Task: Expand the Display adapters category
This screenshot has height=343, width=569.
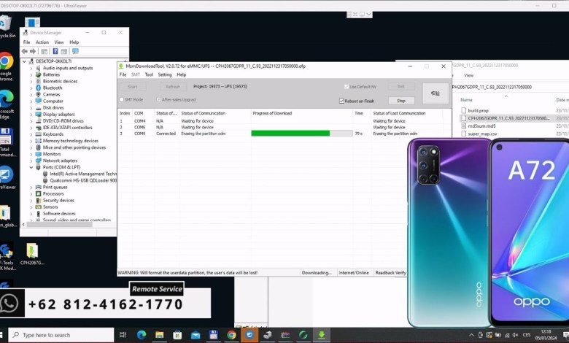Action: coord(31,115)
